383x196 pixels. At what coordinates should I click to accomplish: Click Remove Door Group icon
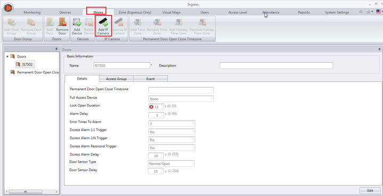31,22
